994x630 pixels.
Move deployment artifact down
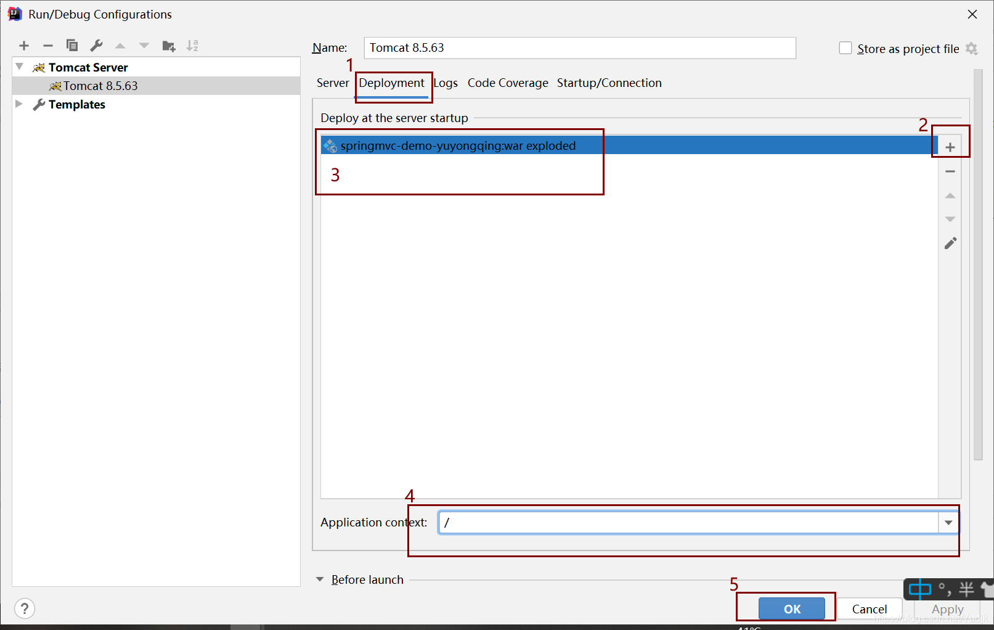[x=950, y=219]
